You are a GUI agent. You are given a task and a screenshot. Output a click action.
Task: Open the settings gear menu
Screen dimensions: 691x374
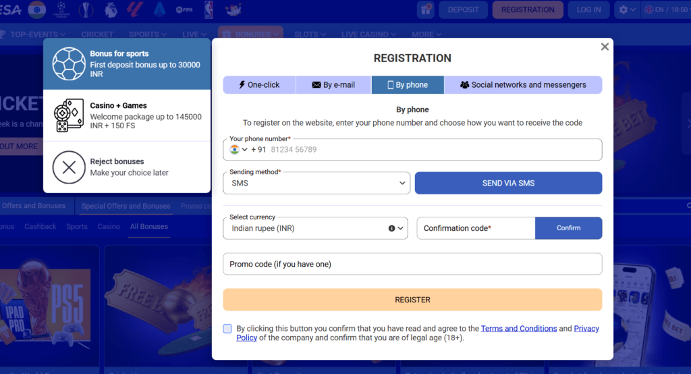627,9
